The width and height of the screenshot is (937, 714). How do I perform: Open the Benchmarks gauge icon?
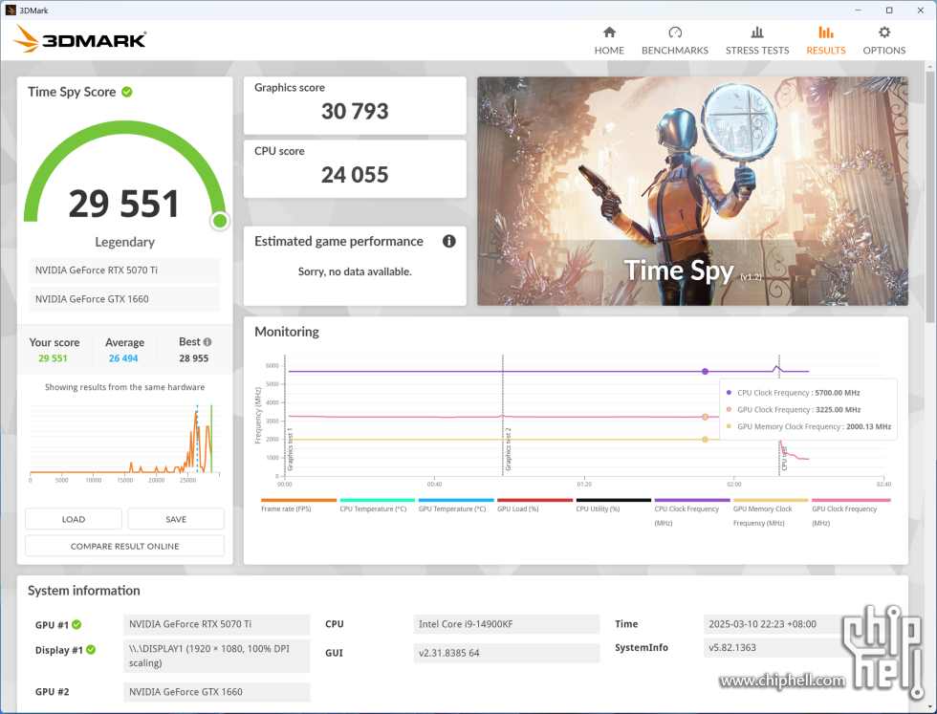[x=675, y=32]
